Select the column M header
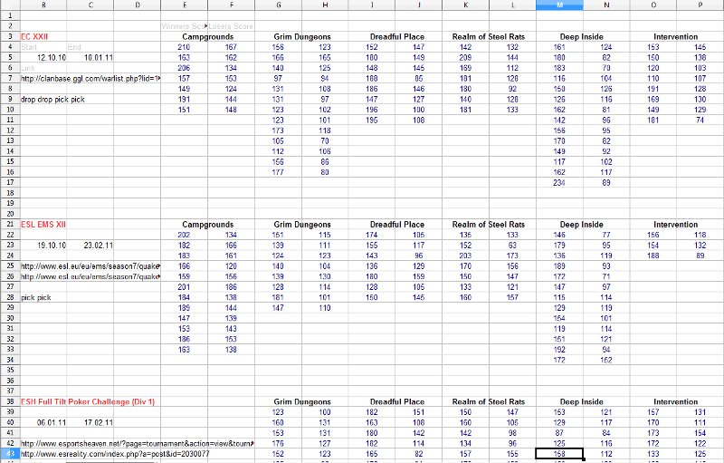This screenshot has height=463, width=724. [x=557, y=5]
